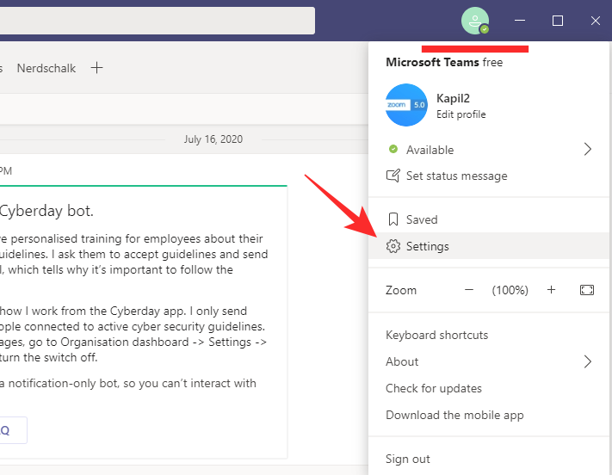The width and height of the screenshot is (612, 475).
Task: Sign out of Microsoft Teams
Action: (x=408, y=459)
